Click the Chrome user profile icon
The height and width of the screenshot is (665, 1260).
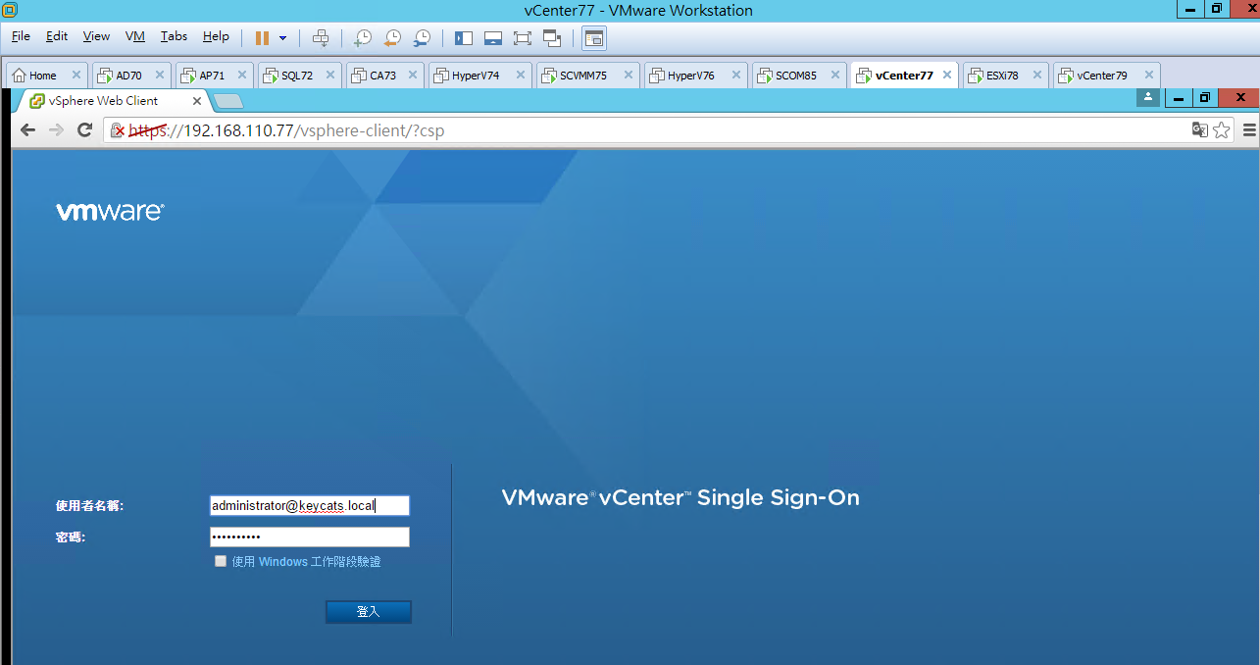(x=1148, y=97)
